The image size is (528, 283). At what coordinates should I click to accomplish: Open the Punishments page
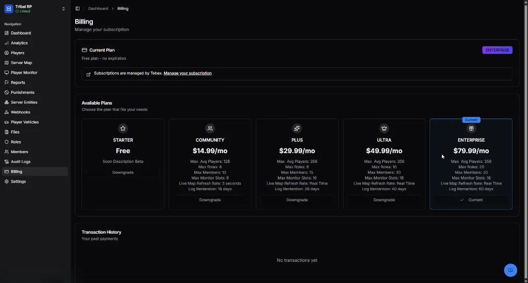[35, 92]
